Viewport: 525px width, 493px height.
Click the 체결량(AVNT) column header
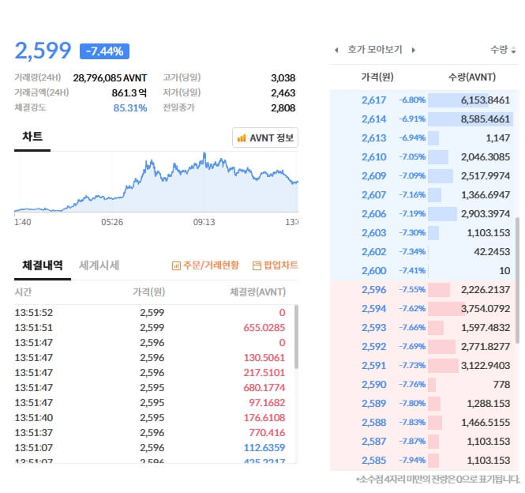pyautogui.click(x=257, y=292)
